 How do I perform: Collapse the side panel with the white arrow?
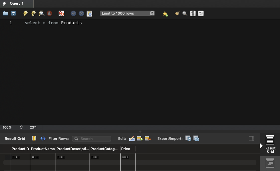[x=261, y=146]
